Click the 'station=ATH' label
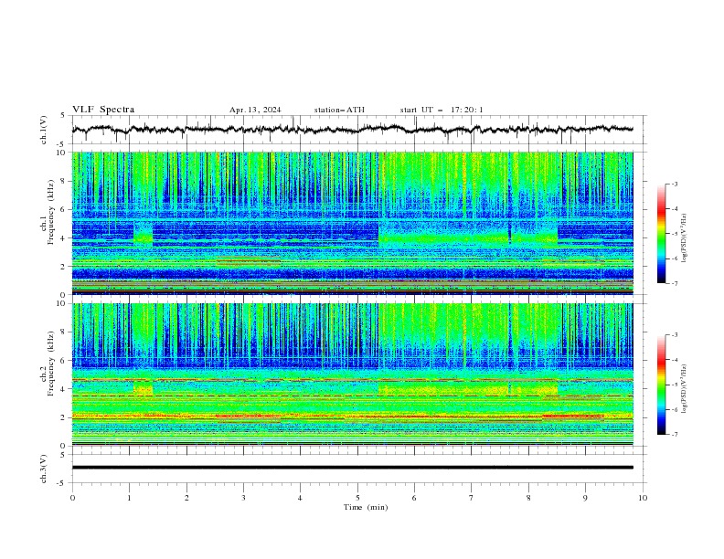The width and height of the screenshot is (724, 559). tap(339, 110)
